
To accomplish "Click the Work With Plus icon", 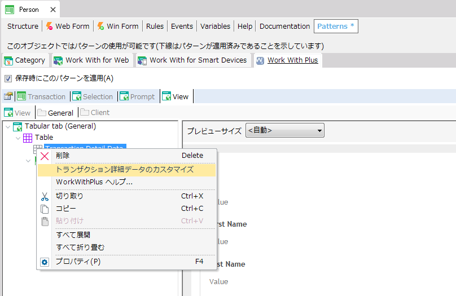I will click(260, 60).
